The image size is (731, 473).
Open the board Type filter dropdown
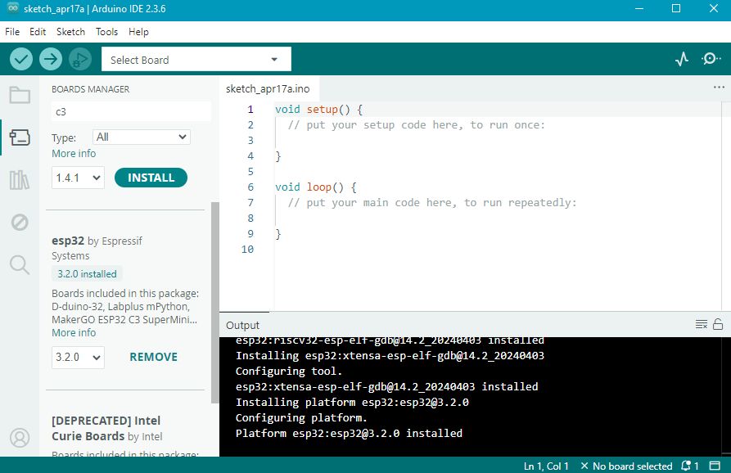(141, 137)
